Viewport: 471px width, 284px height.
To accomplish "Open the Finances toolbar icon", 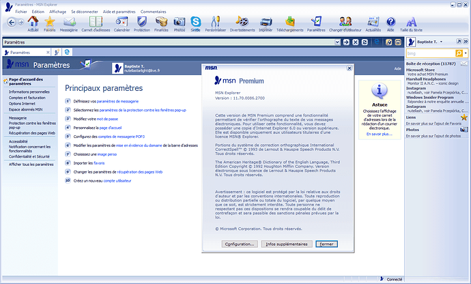I will pyautogui.click(x=161, y=23).
